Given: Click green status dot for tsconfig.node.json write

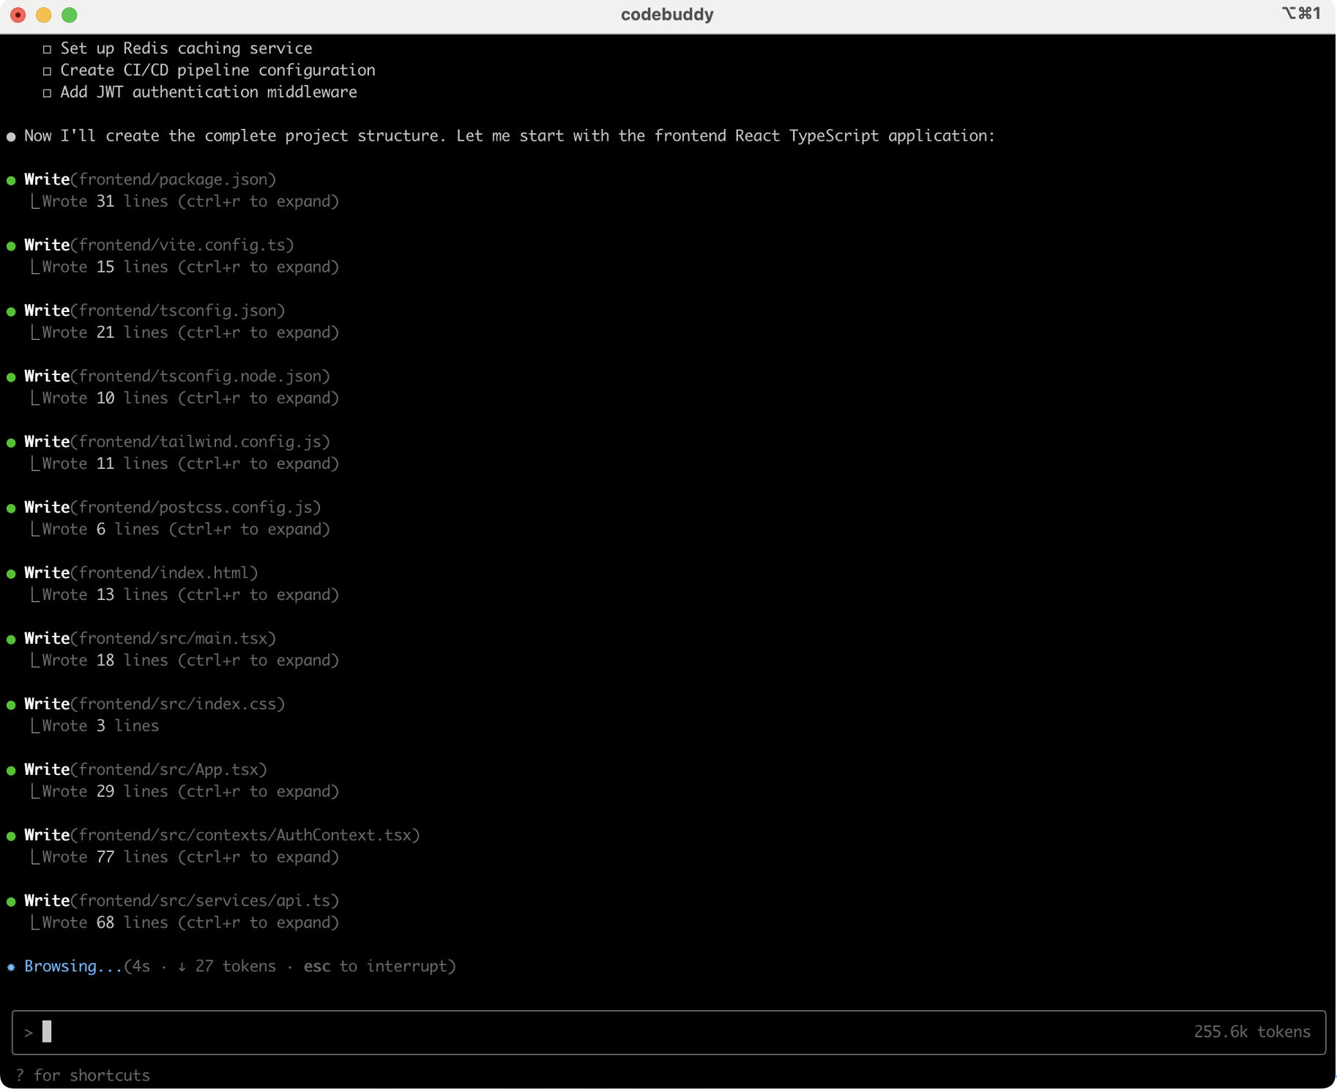Looking at the screenshot, I should click(x=11, y=377).
